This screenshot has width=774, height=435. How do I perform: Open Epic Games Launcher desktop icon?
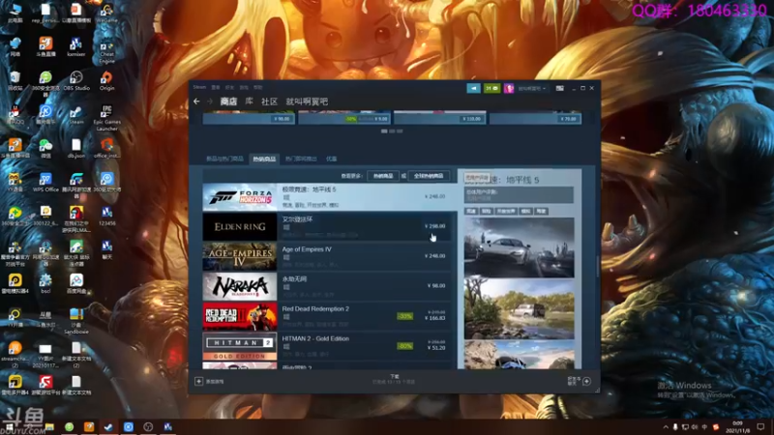click(106, 117)
